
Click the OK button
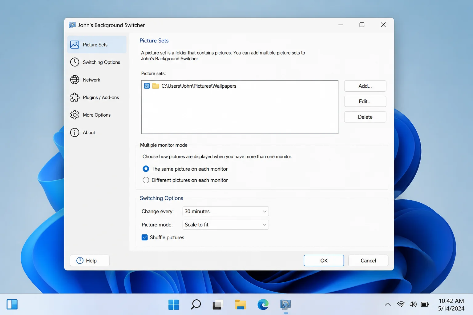click(324, 261)
